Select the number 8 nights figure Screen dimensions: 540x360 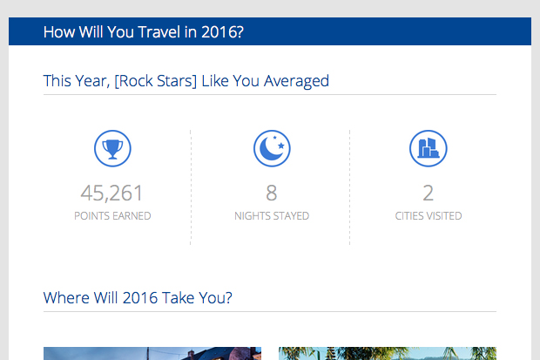(x=271, y=193)
